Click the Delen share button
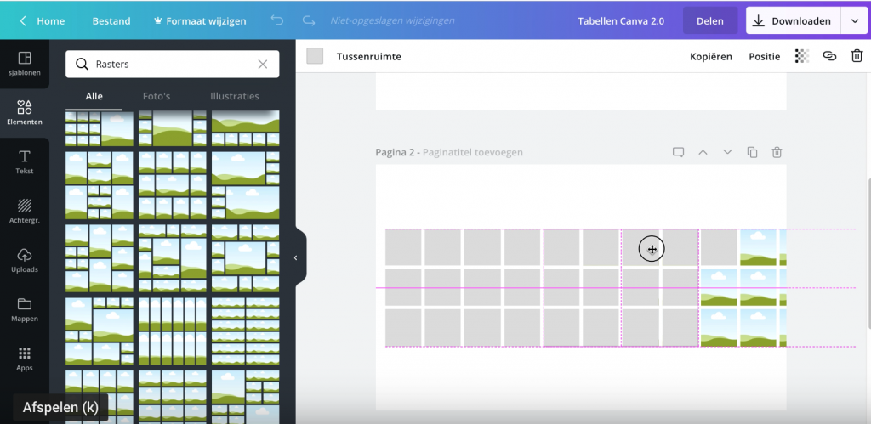Screen dimensions: 871x424 (x=709, y=21)
